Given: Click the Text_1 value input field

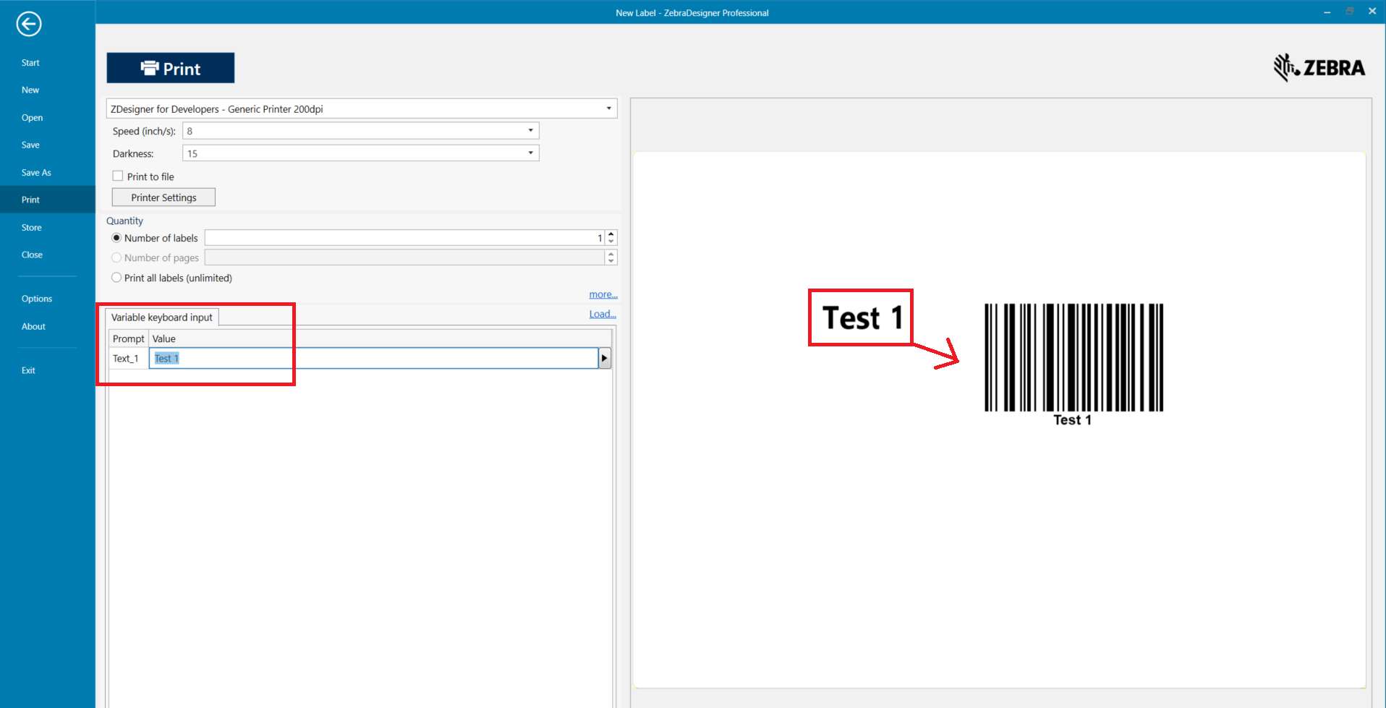Looking at the screenshot, I should 374,358.
